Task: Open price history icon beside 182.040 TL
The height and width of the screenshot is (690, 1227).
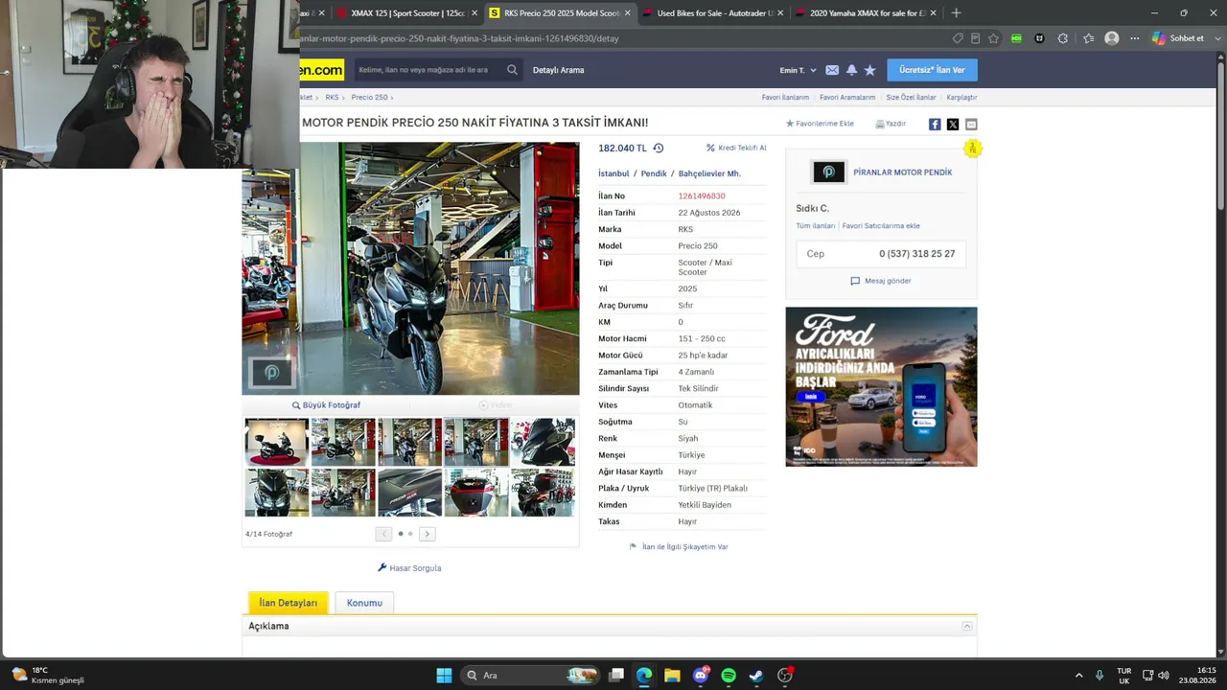Action: pyautogui.click(x=659, y=149)
